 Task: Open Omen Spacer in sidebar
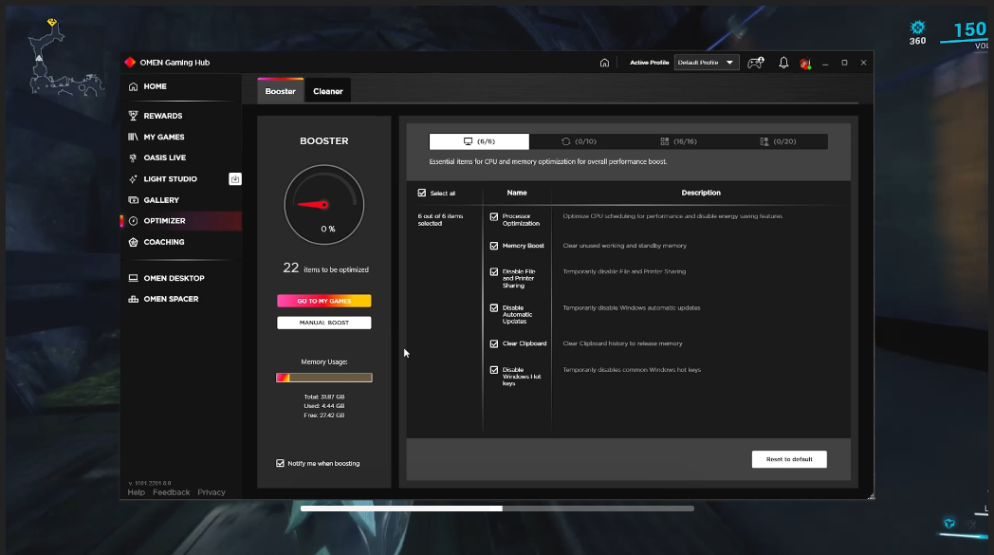point(170,299)
